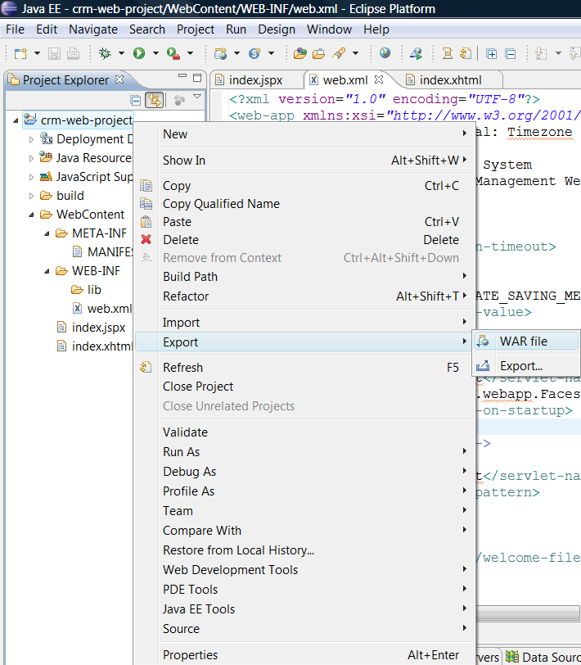Viewport: 581px width, 665px height.
Task: Open the External Tools dropdown arrow
Action: [x=190, y=53]
